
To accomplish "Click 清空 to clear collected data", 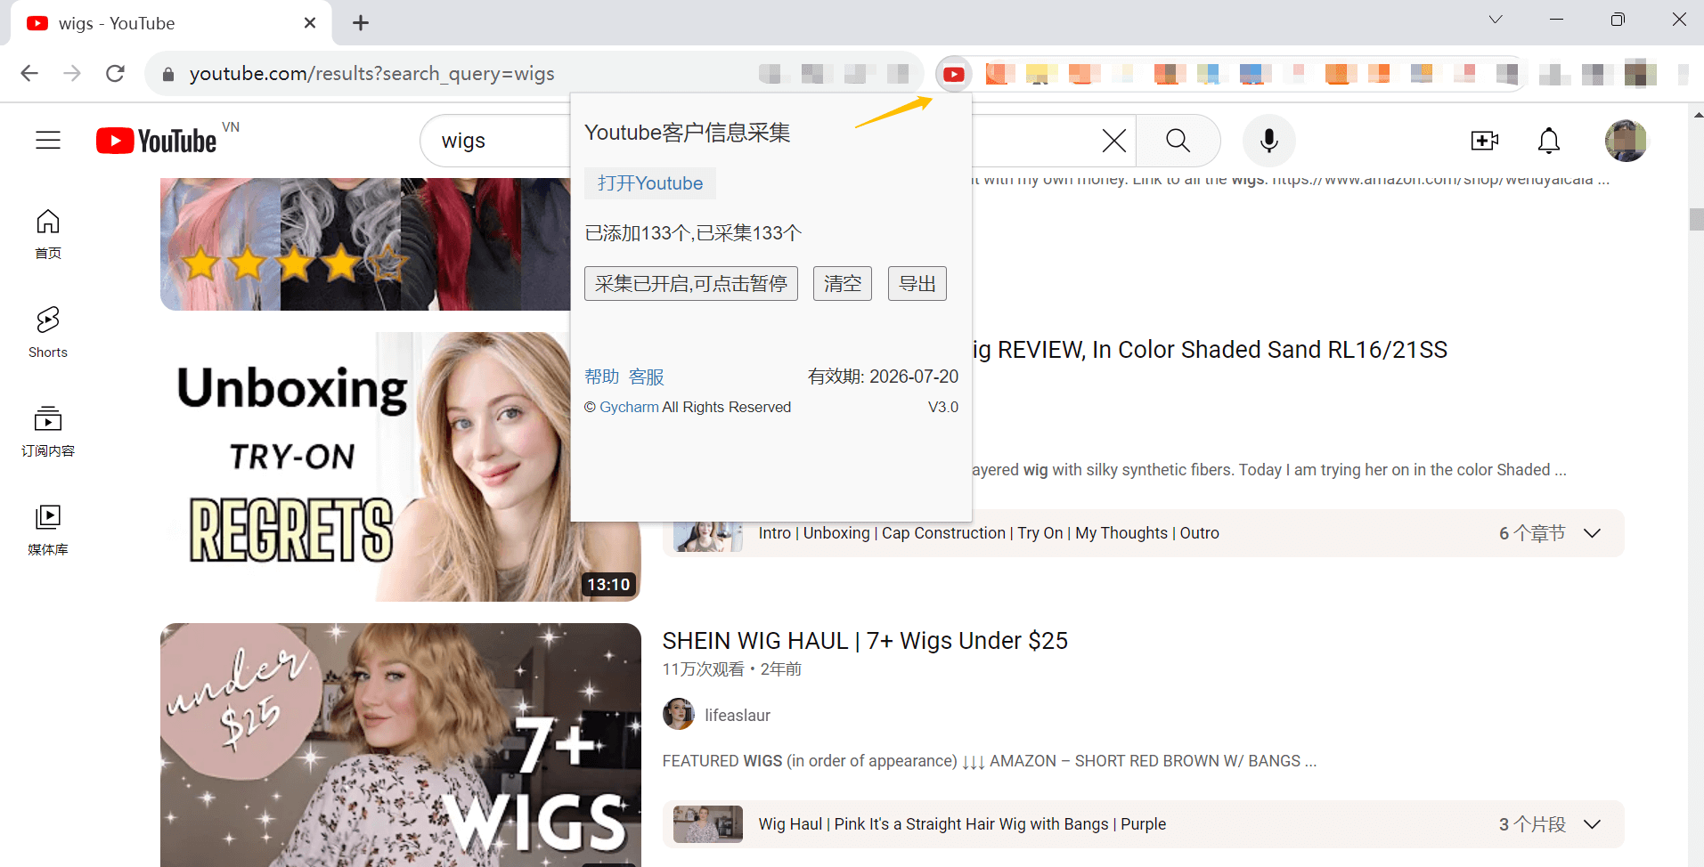I will [x=843, y=284].
